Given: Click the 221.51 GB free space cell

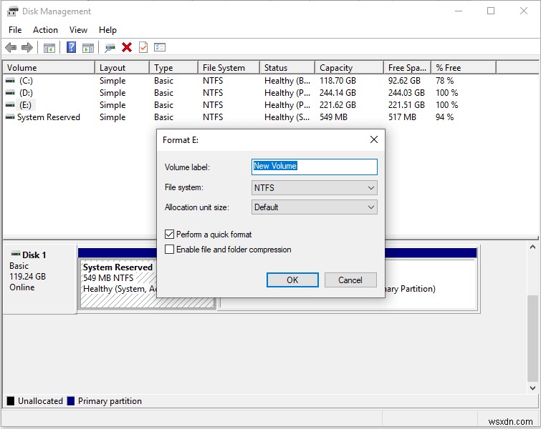Looking at the screenshot, I should pos(406,104).
